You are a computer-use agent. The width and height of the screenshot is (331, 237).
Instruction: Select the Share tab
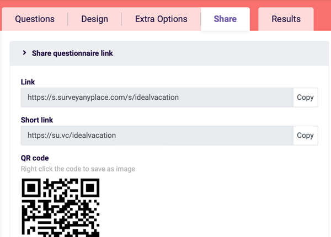pos(225,19)
